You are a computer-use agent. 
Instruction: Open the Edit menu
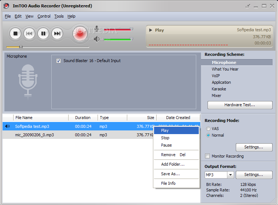[18, 16]
